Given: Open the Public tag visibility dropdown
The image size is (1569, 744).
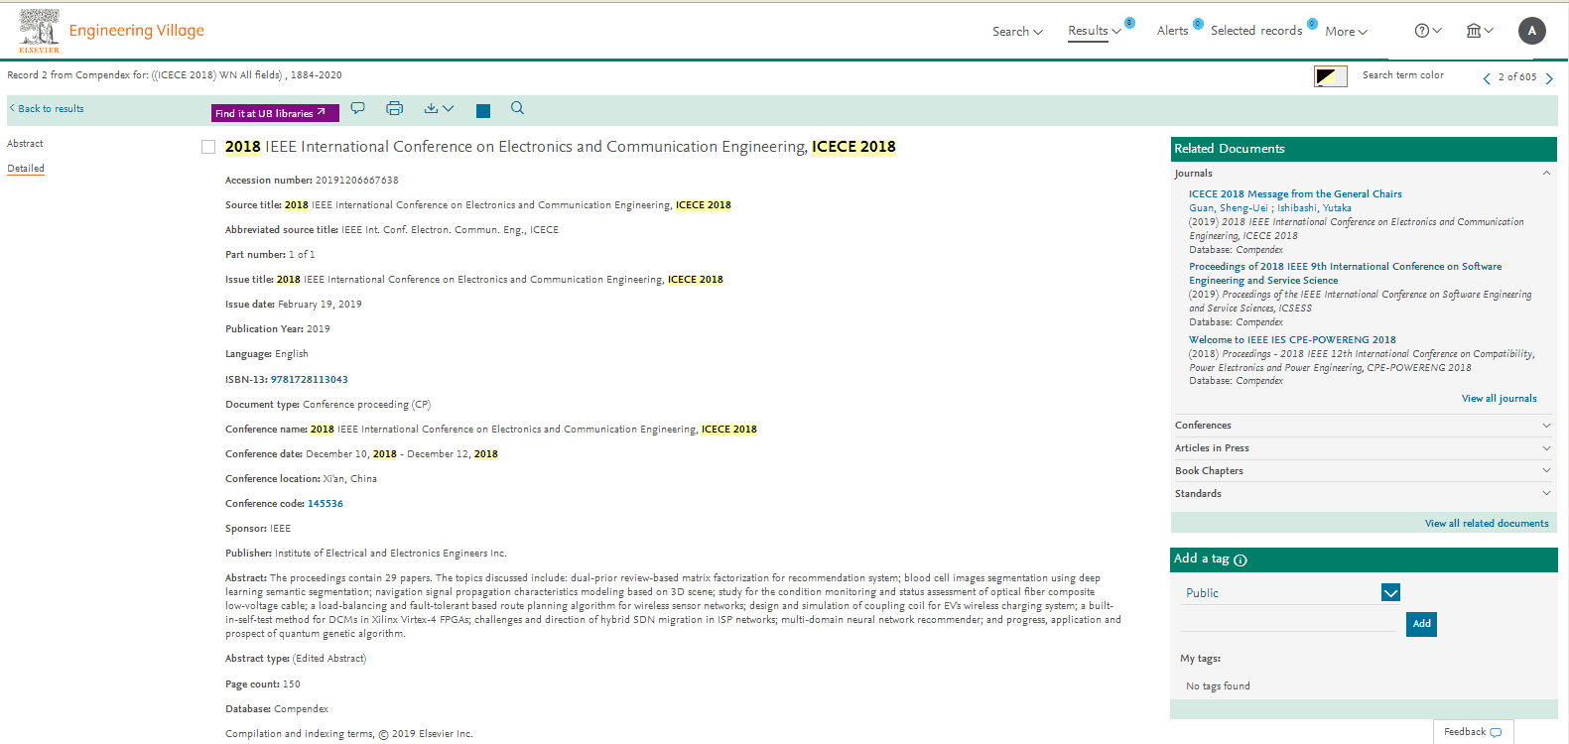Looking at the screenshot, I should 1390,592.
